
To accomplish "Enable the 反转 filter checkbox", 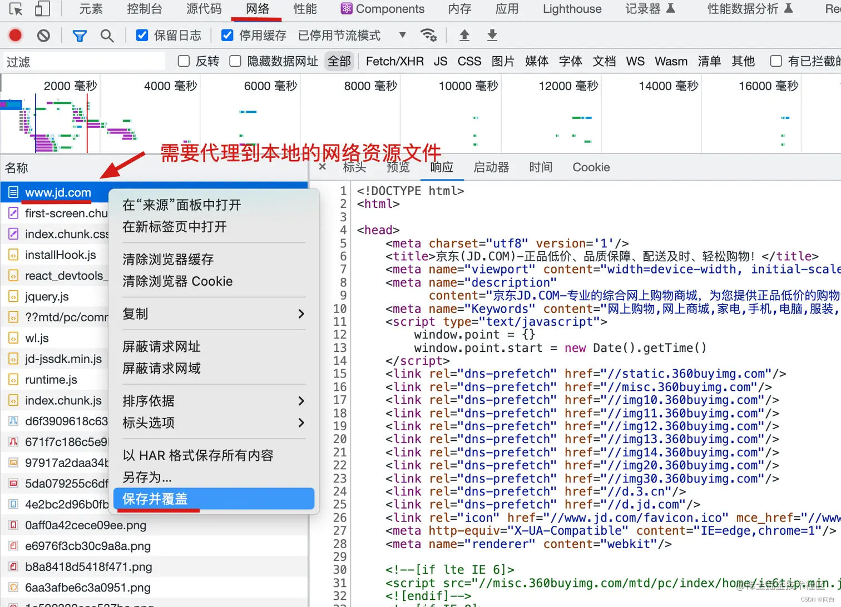I will tap(184, 61).
